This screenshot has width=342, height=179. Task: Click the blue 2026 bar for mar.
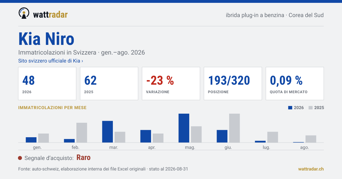coord(107,132)
